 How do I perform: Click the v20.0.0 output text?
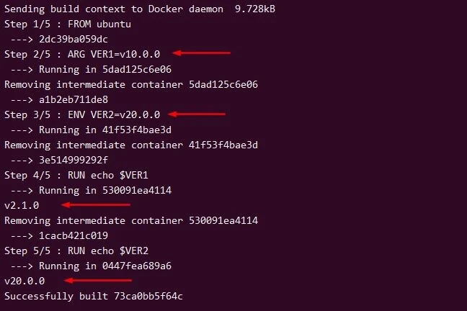(x=25, y=281)
